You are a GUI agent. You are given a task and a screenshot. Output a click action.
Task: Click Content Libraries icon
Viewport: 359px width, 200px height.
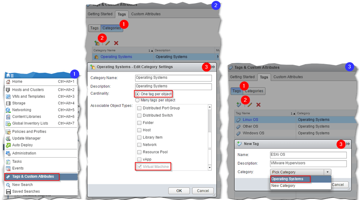tap(8, 117)
